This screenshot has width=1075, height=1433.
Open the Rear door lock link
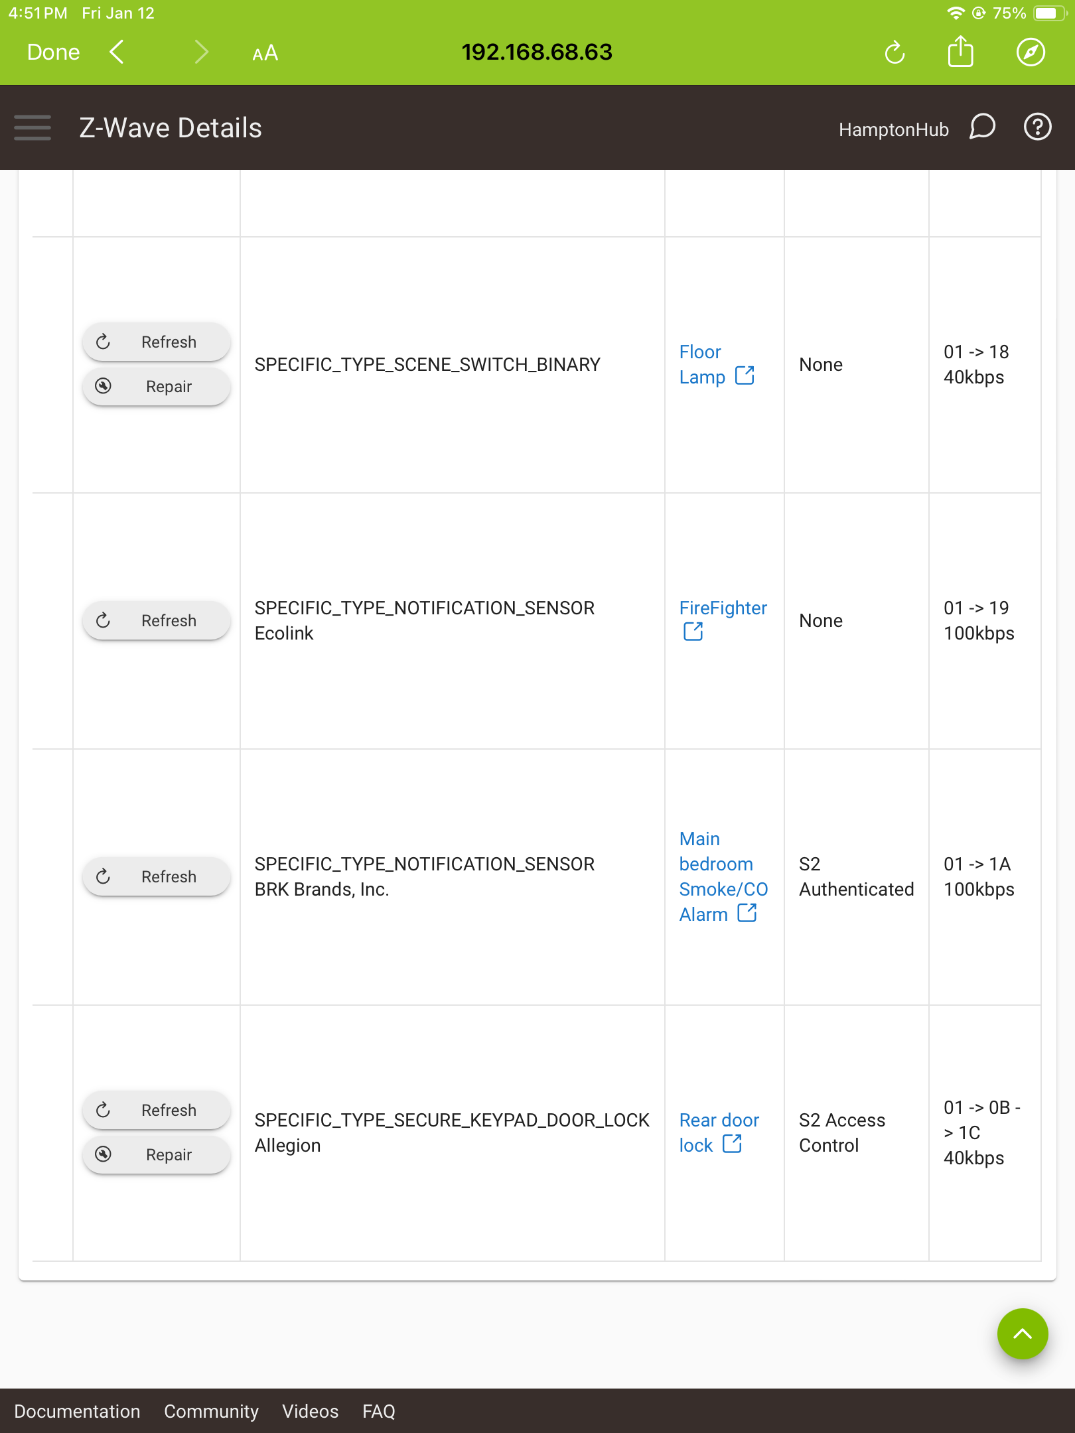pyautogui.click(x=719, y=1132)
